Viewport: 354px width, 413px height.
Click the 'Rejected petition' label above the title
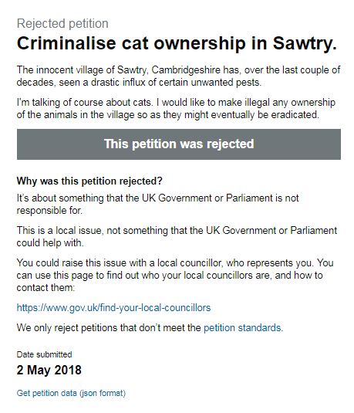pos(62,23)
